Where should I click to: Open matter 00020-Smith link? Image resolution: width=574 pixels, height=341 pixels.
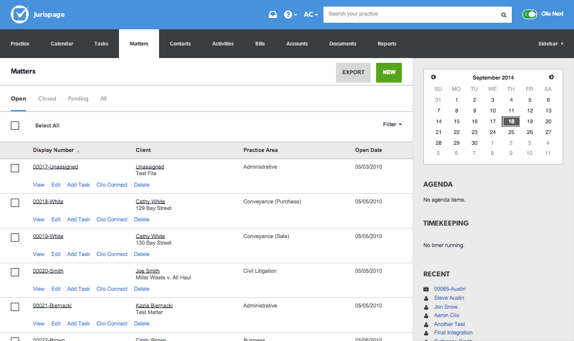pyautogui.click(x=48, y=271)
